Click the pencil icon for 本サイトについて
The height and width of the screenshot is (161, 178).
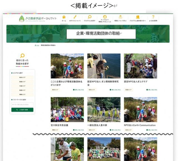coord(75,17)
